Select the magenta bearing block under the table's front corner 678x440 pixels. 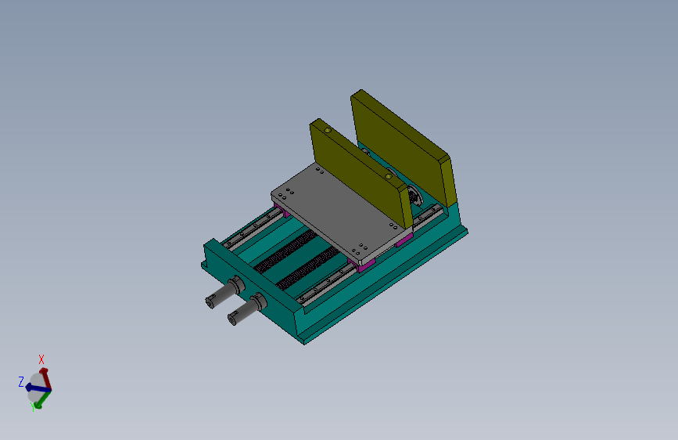coord(364,264)
